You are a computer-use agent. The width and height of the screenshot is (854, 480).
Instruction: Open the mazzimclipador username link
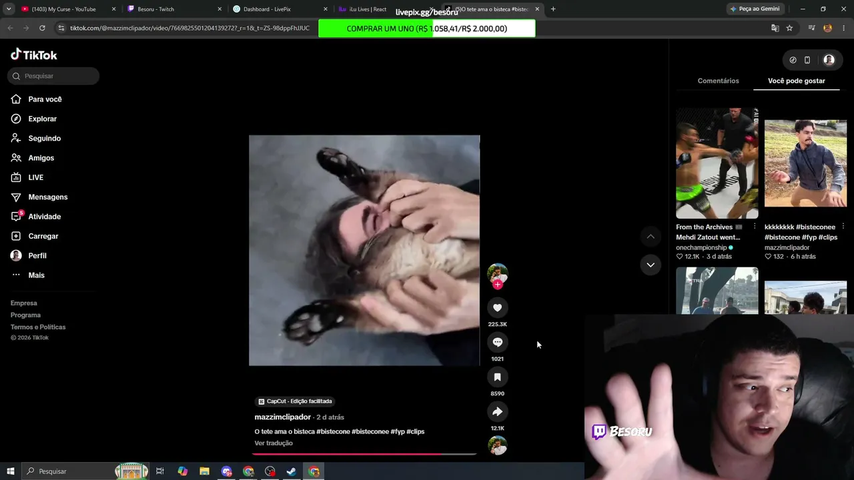[282, 417]
